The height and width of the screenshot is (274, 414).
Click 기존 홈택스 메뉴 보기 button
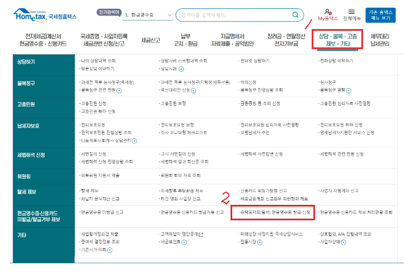coord(381,15)
